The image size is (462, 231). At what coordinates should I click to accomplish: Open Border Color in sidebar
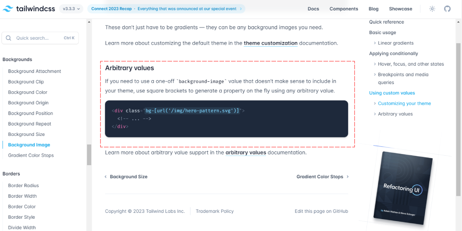[22, 207]
